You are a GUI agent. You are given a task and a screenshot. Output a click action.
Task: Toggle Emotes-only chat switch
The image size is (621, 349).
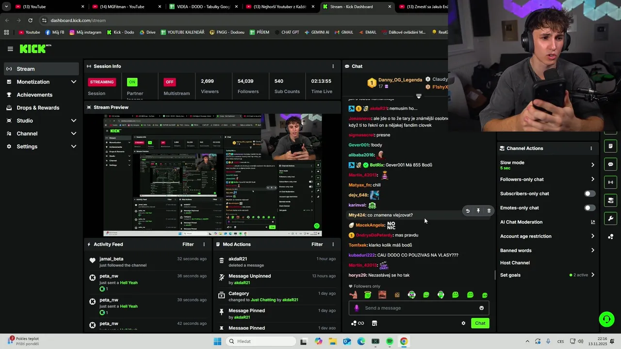[589, 208]
